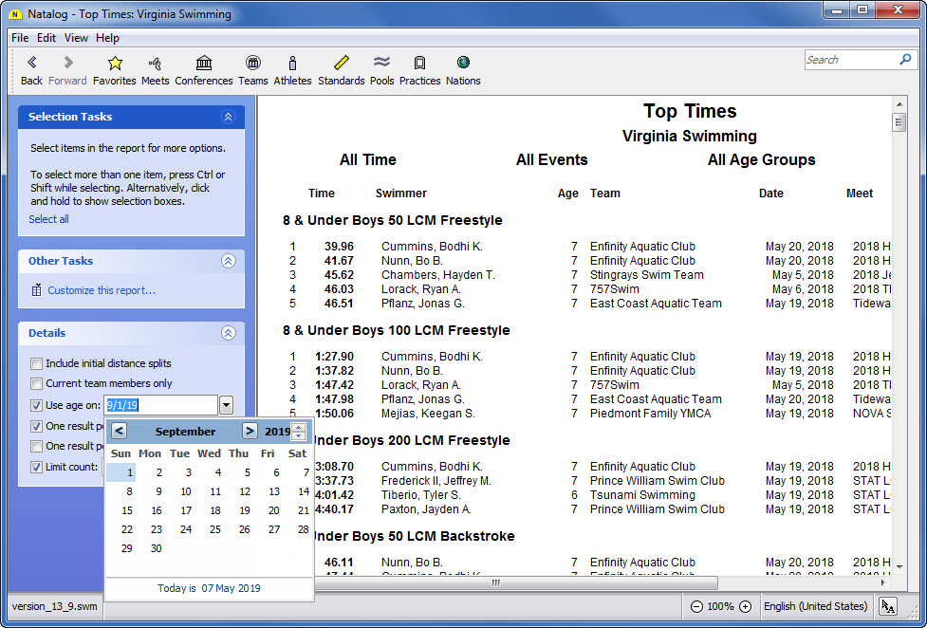The height and width of the screenshot is (628, 927).
Task: Collapse the Other Tasks panel
Action: click(x=228, y=261)
